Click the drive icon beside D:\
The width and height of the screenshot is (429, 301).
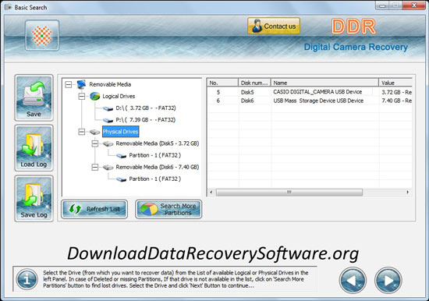(108, 108)
